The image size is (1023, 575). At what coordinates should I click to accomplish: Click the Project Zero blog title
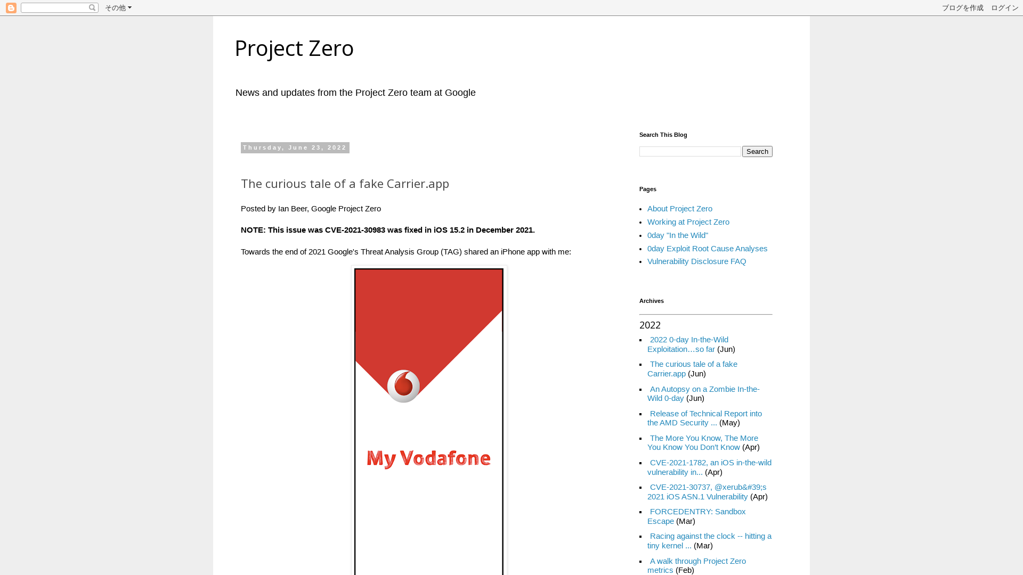coord(294,48)
